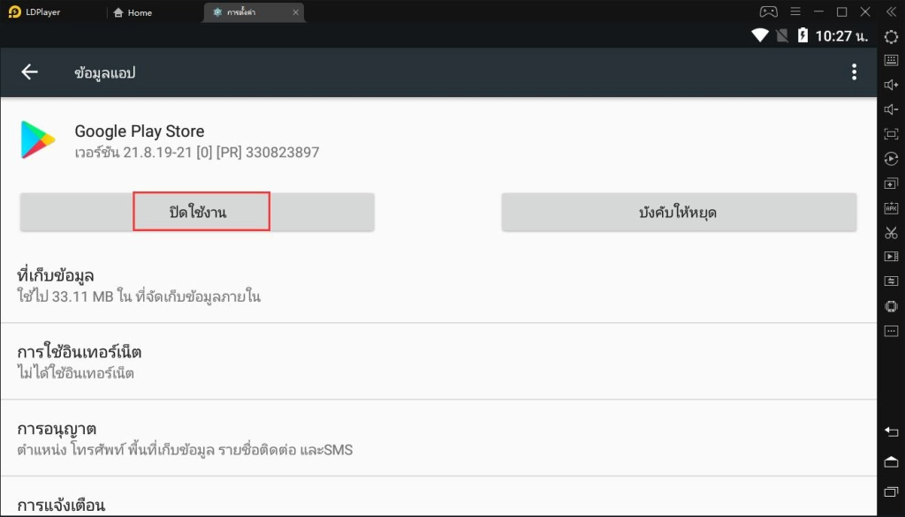Click the Wi-Fi status icon
Screen dimensions: 905x517
click(x=760, y=36)
